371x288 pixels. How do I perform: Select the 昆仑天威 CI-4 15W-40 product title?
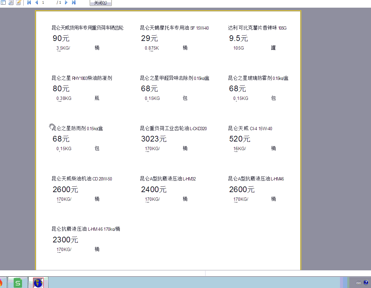point(250,129)
